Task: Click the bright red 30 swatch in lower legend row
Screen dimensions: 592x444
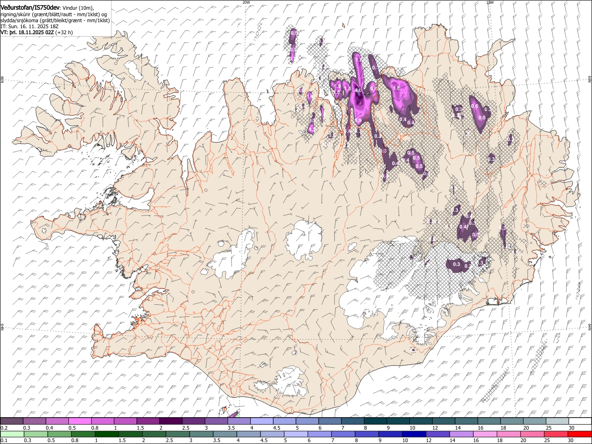Action: pos(580,434)
